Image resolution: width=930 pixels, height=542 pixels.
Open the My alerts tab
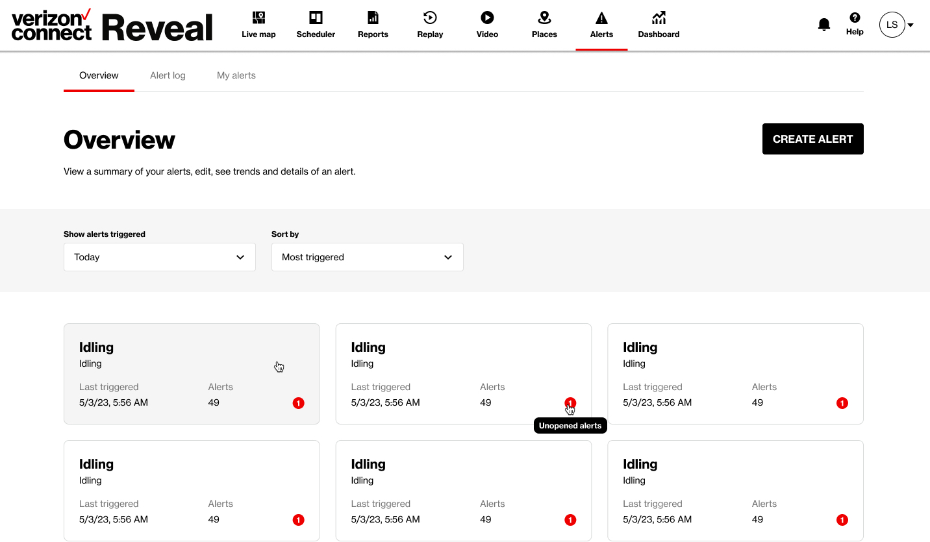(236, 75)
